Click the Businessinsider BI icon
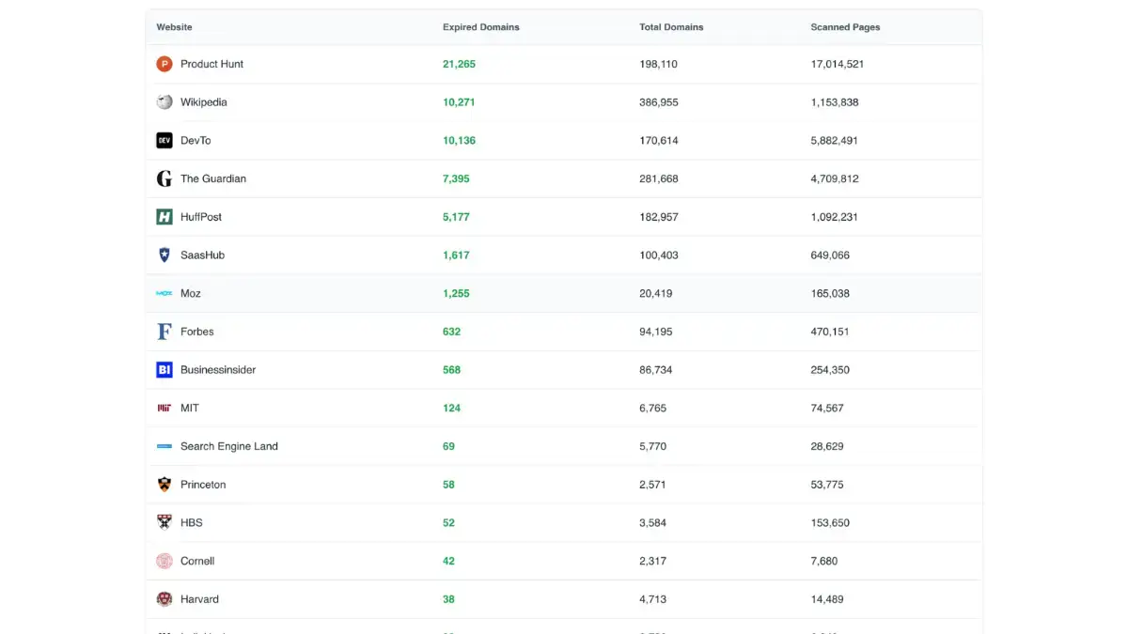The image size is (1128, 634). tap(164, 370)
